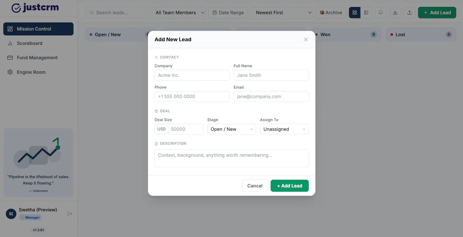This screenshot has height=237, width=463.
Task: Click the Company input field
Action: [x=192, y=75]
